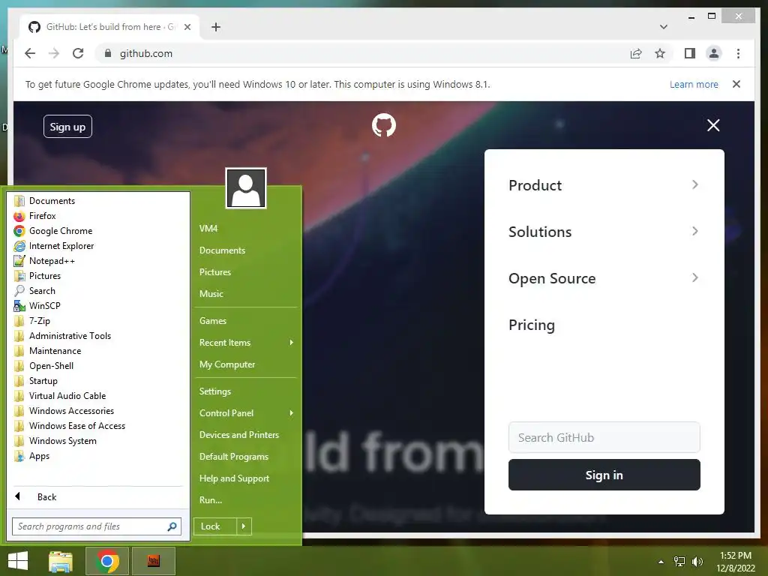
Task: Expand the Product menu section
Action: (x=604, y=185)
